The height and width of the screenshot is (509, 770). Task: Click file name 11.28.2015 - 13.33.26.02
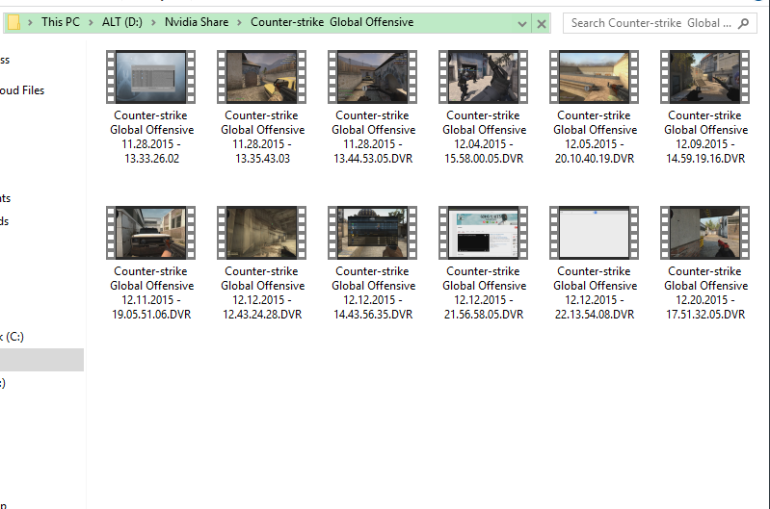151,137
